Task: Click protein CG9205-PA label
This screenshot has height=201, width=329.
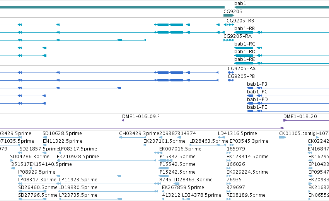Action: 242,69
